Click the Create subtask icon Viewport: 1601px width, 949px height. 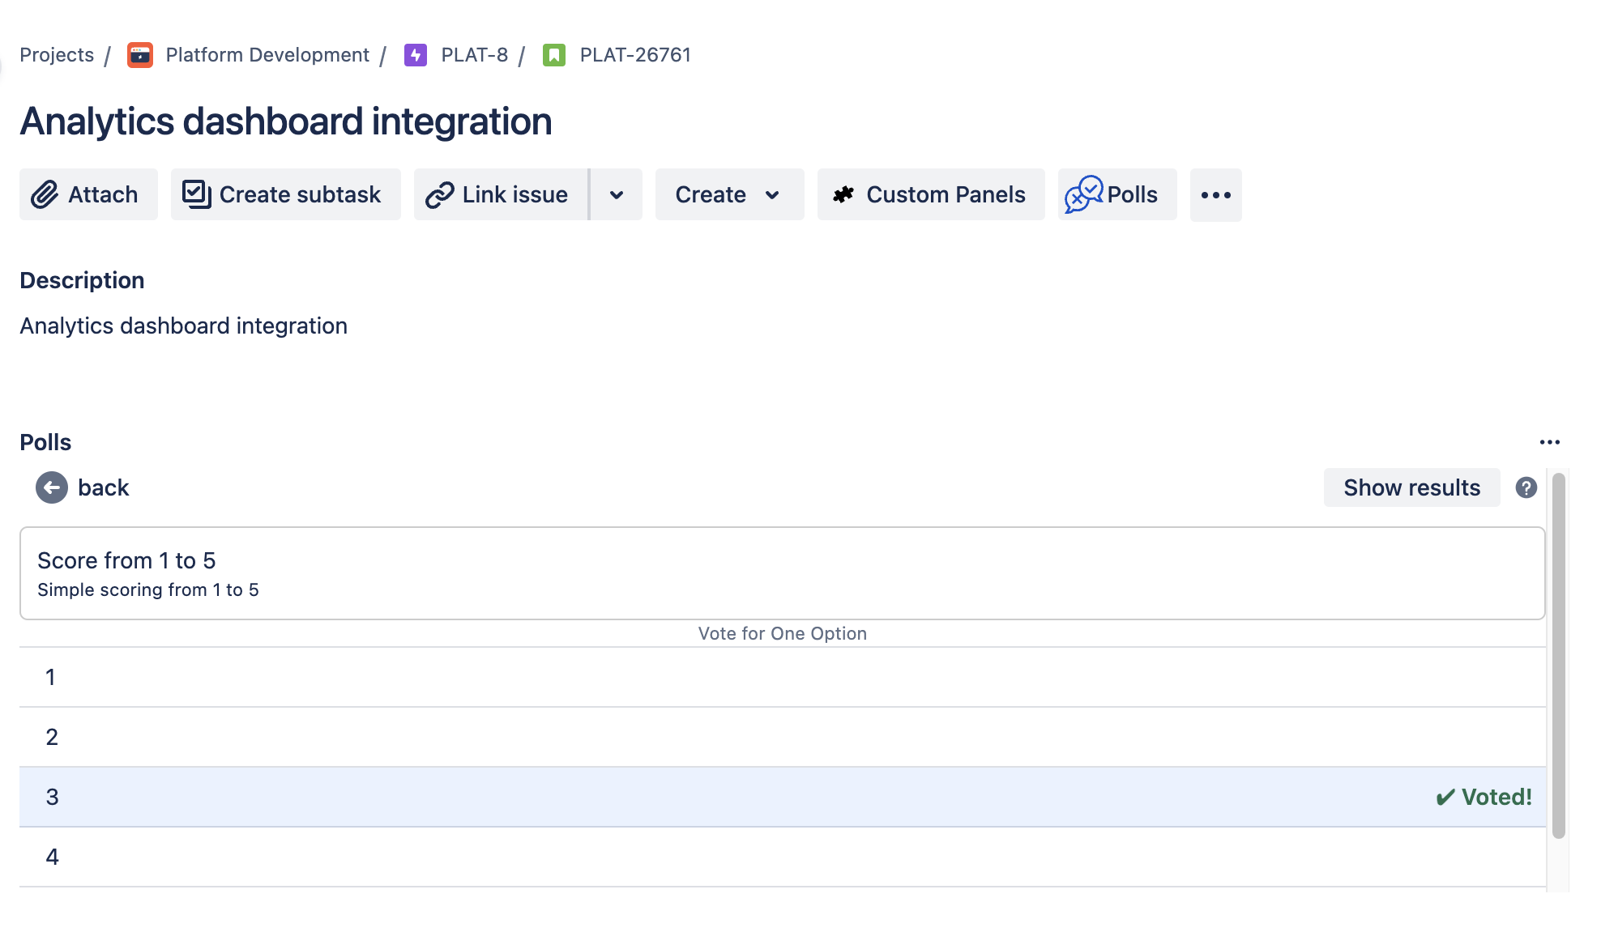(x=195, y=194)
